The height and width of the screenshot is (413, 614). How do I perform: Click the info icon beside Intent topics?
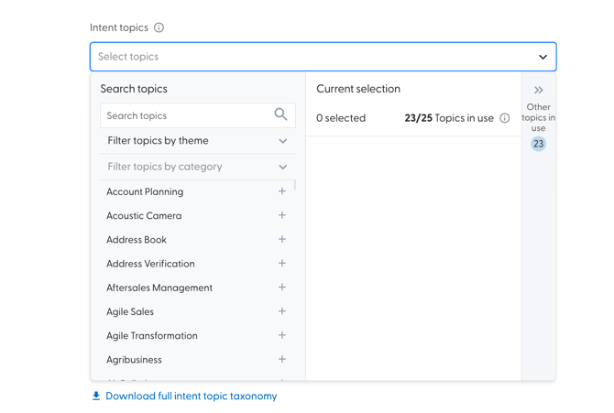159,27
